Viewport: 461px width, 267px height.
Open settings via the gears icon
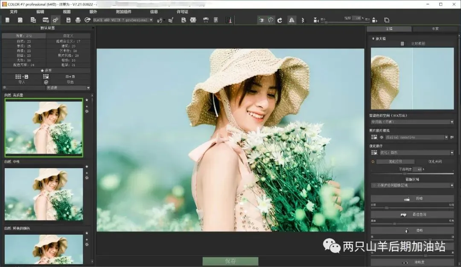(x=55, y=20)
